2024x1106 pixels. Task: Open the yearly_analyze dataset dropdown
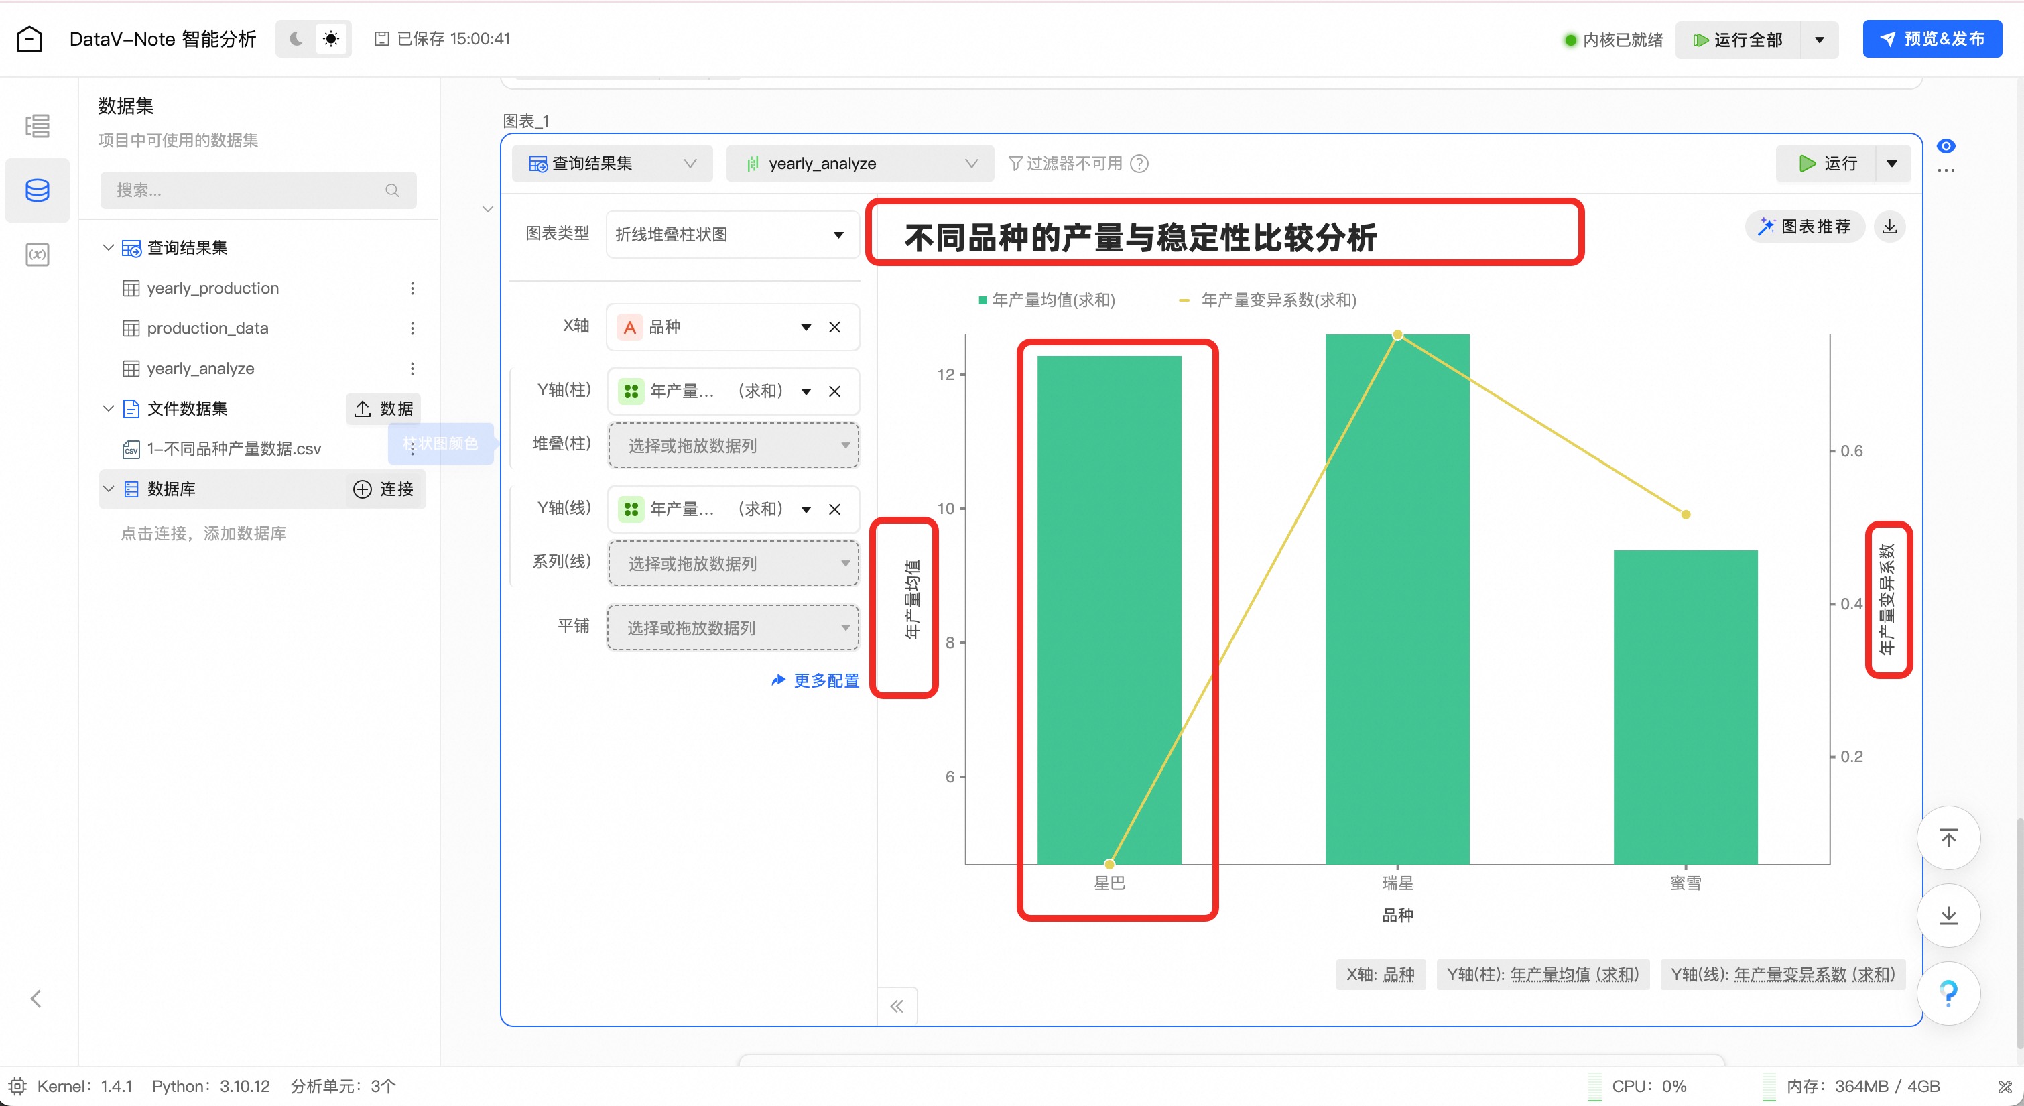[860, 164]
